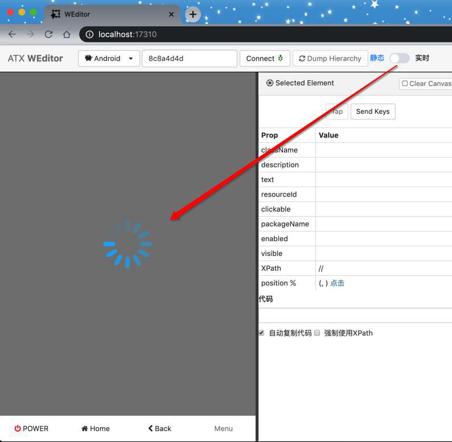This screenshot has height=442, width=452.
Task: Check the Clear Canvas checkbox
Action: pos(405,83)
